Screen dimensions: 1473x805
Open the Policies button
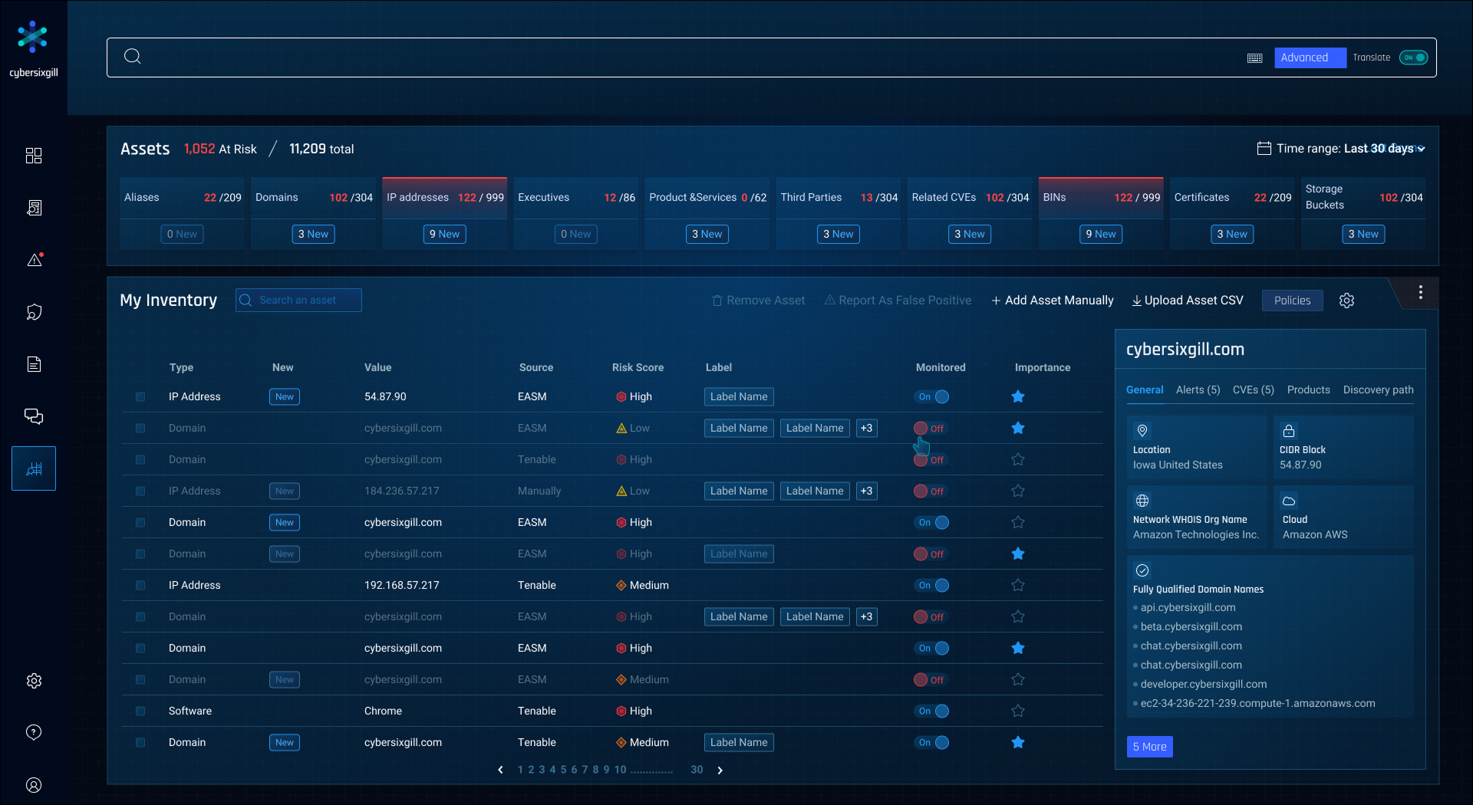coord(1292,301)
